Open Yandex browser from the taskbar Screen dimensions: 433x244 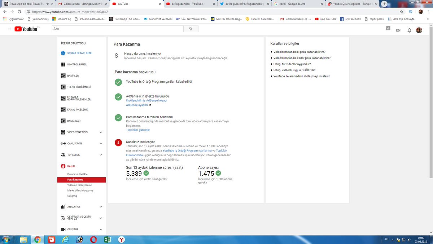122,239
